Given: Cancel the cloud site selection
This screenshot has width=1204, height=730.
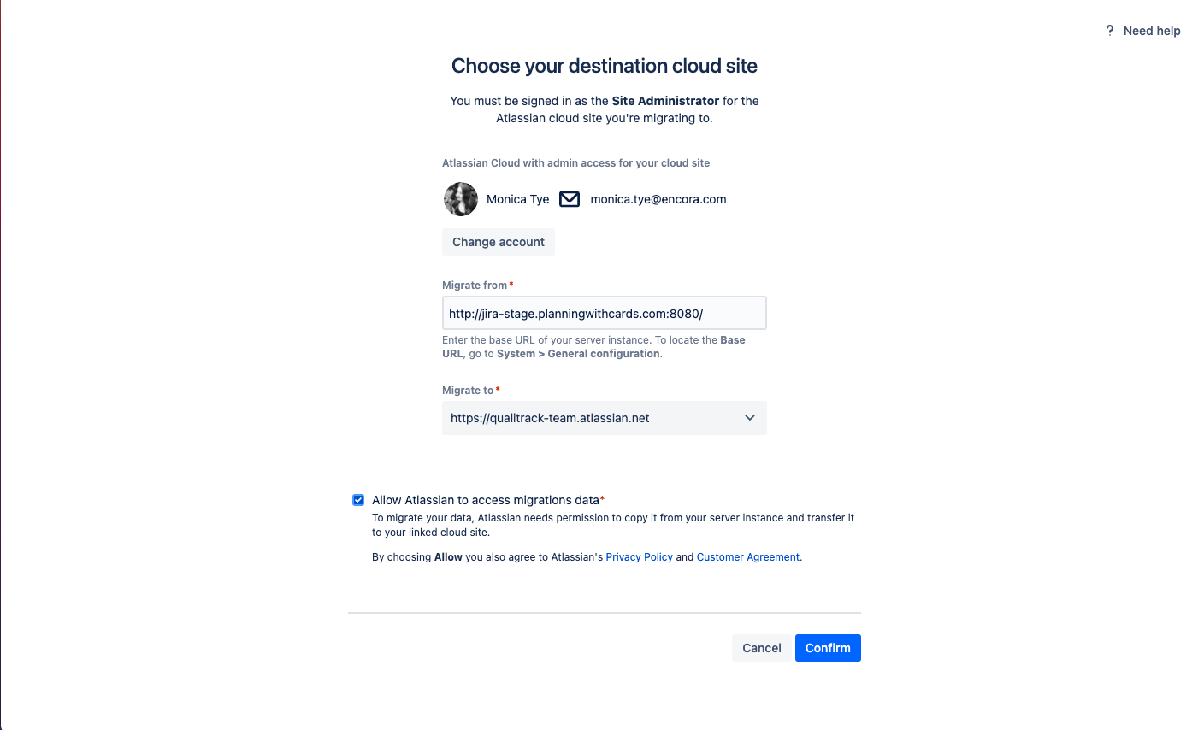Looking at the screenshot, I should [x=761, y=648].
